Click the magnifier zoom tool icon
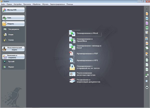 point(147,81)
